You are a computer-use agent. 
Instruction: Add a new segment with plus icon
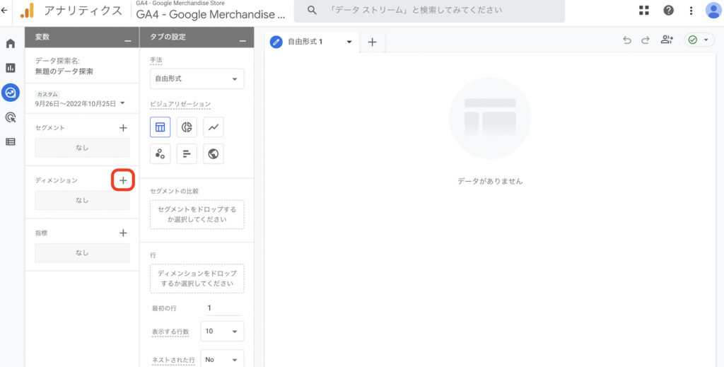(123, 128)
